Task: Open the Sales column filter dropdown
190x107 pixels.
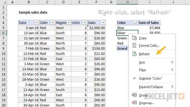Action: click(103, 23)
